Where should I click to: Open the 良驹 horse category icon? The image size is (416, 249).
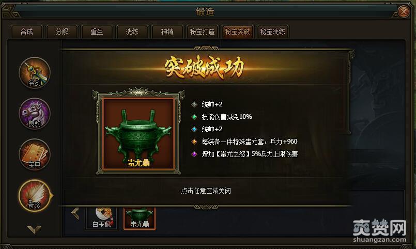point(35,114)
